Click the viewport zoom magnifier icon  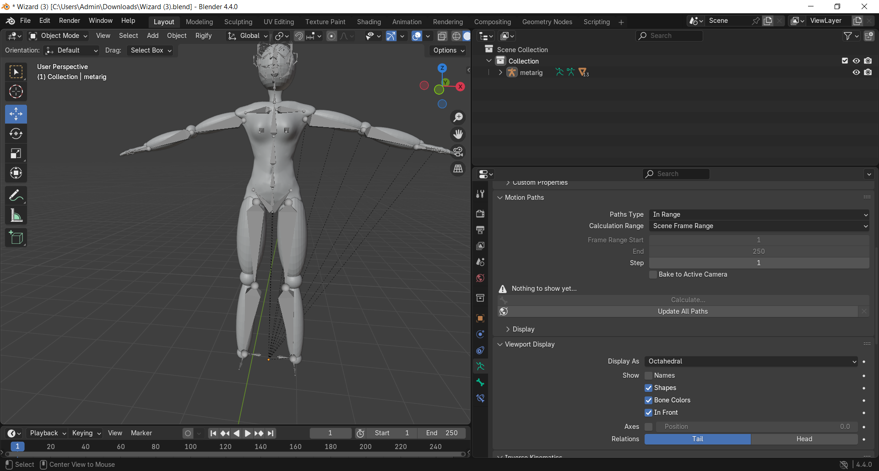(458, 118)
